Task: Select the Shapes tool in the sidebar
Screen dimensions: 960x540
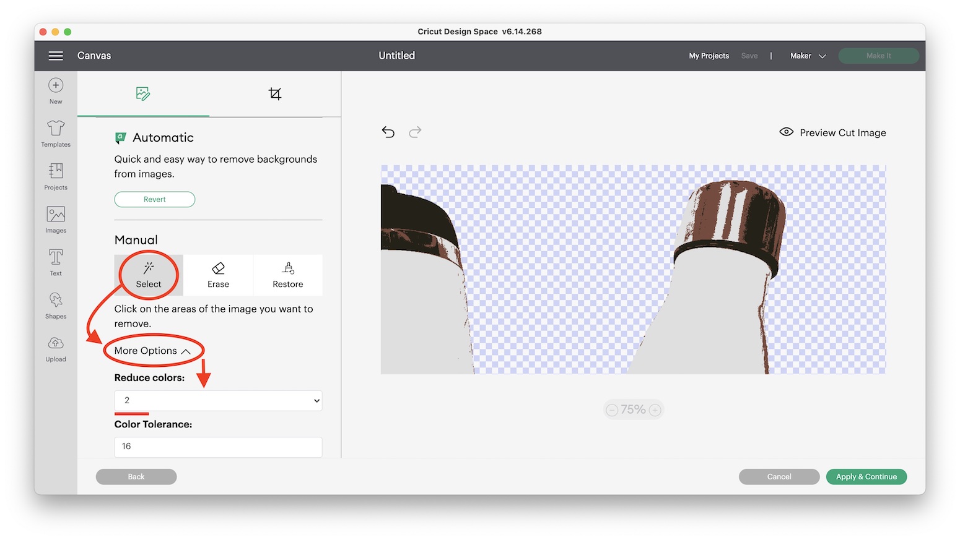Action: pos(55,306)
